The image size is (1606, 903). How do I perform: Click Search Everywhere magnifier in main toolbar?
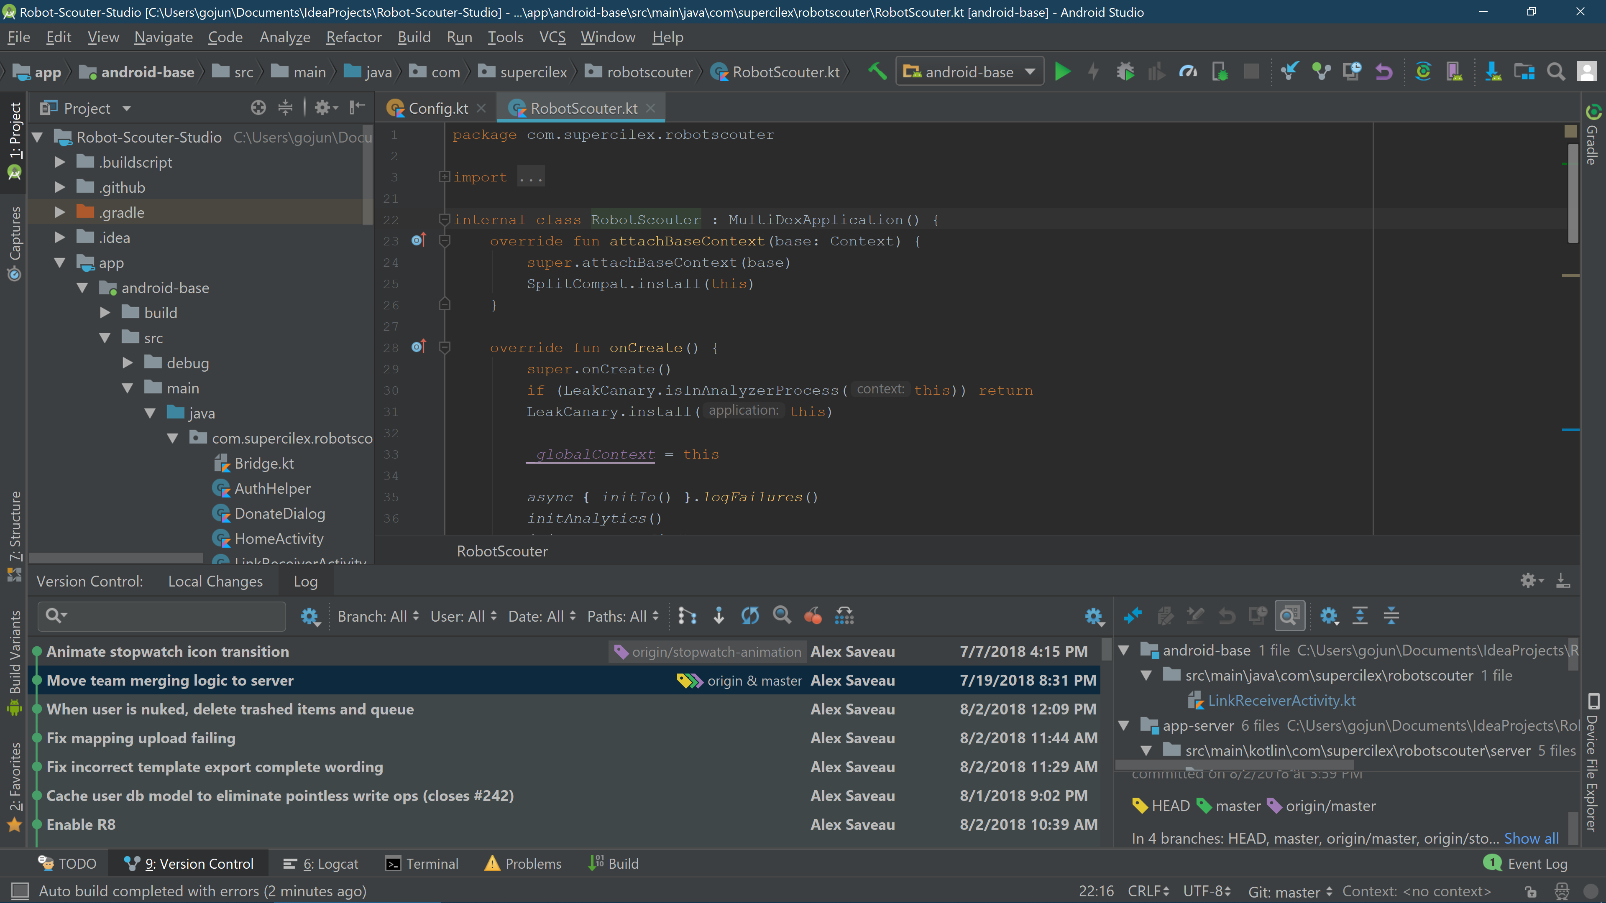pos(1555,71)
